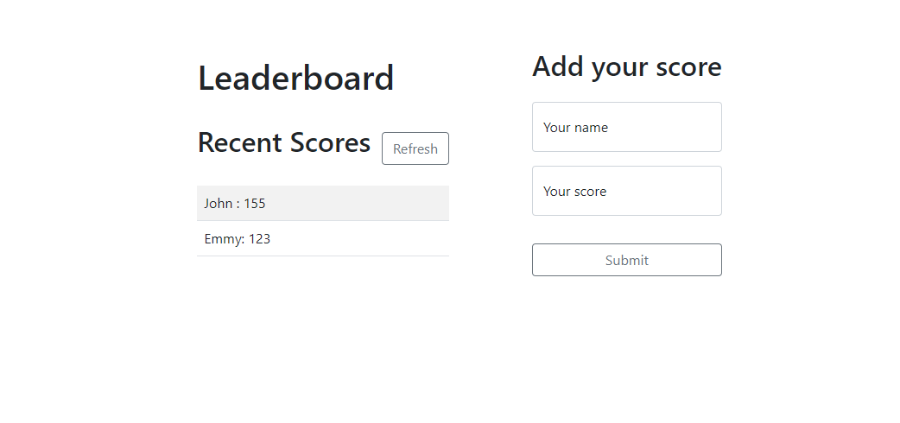
Task: Click the name Emmy in the list
Action: coord(223,239)
